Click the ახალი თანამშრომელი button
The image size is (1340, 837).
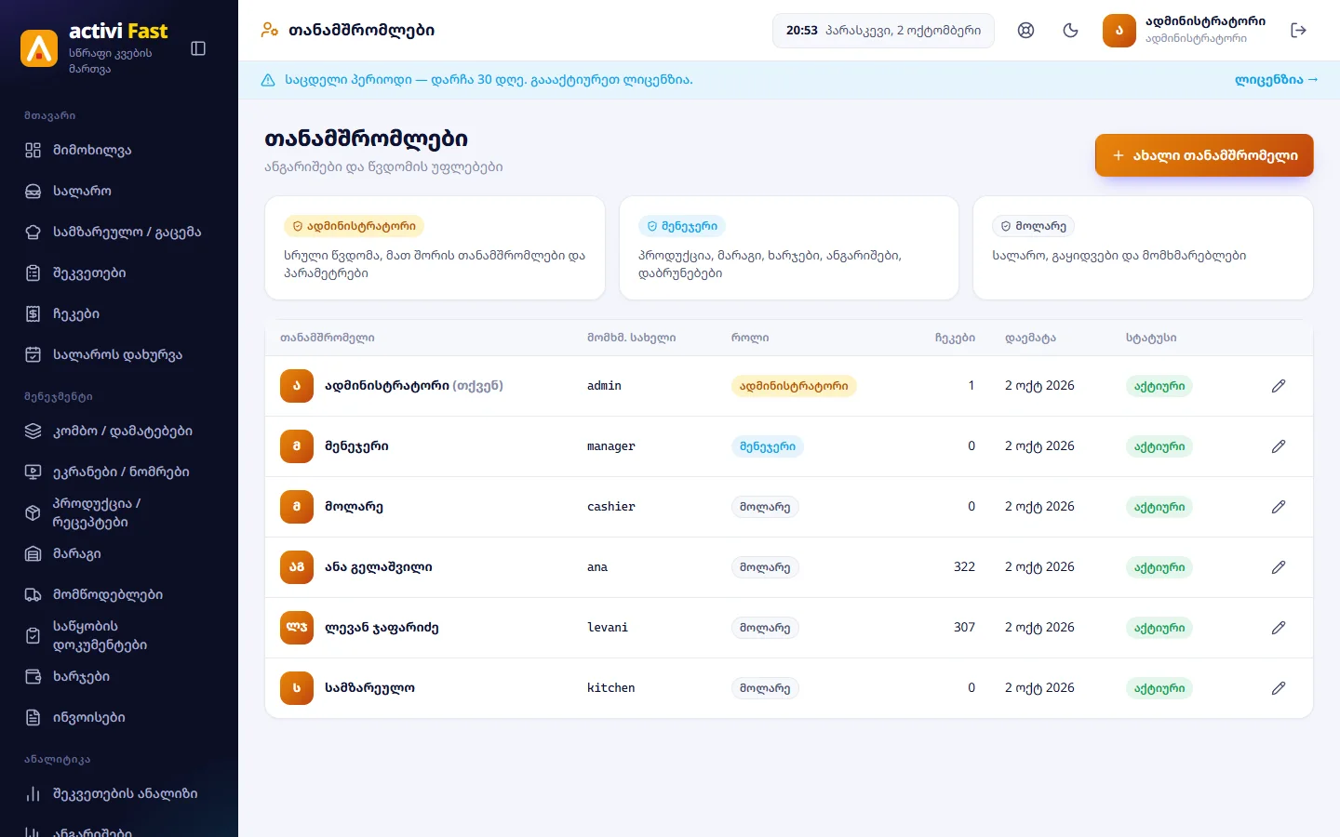tap(1204, 155)
